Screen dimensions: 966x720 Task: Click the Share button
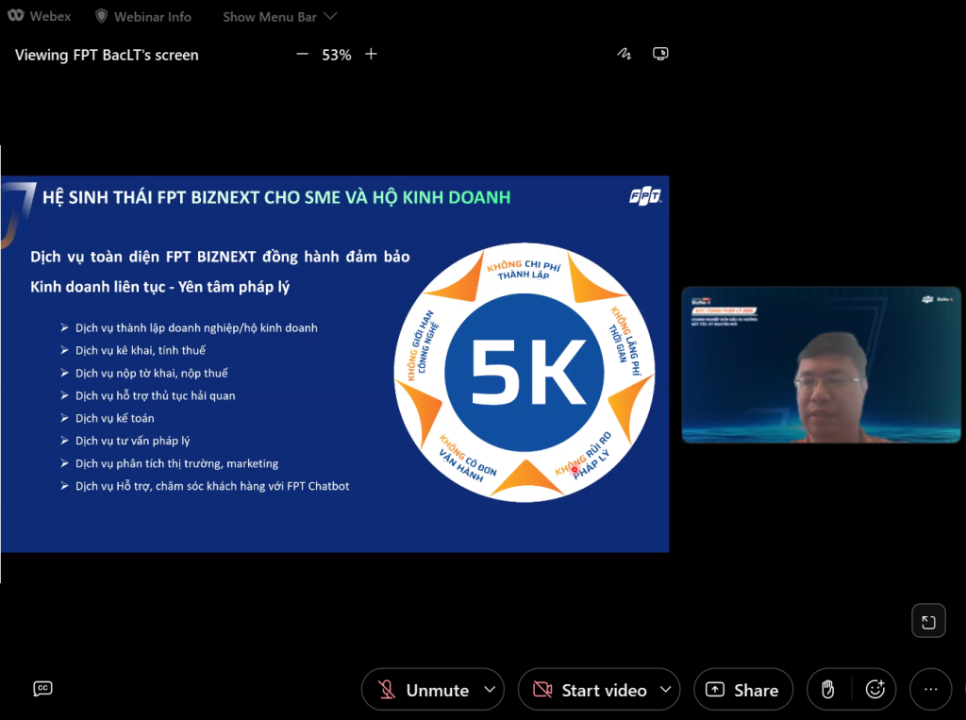[743, 690]
